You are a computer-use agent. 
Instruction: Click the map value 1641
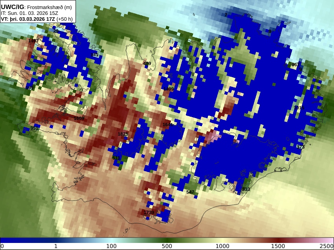click(x=168, y=125)
